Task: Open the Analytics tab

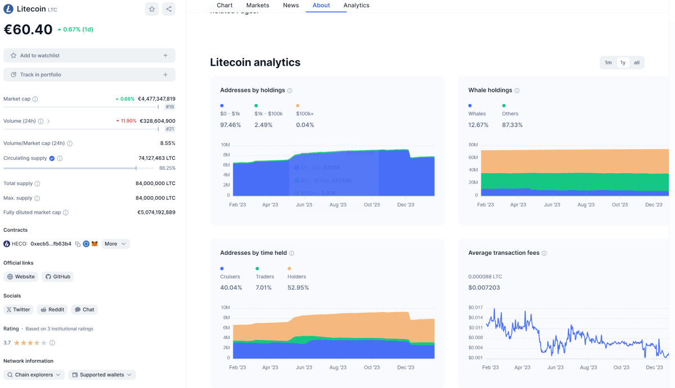Action: (357, 6)
